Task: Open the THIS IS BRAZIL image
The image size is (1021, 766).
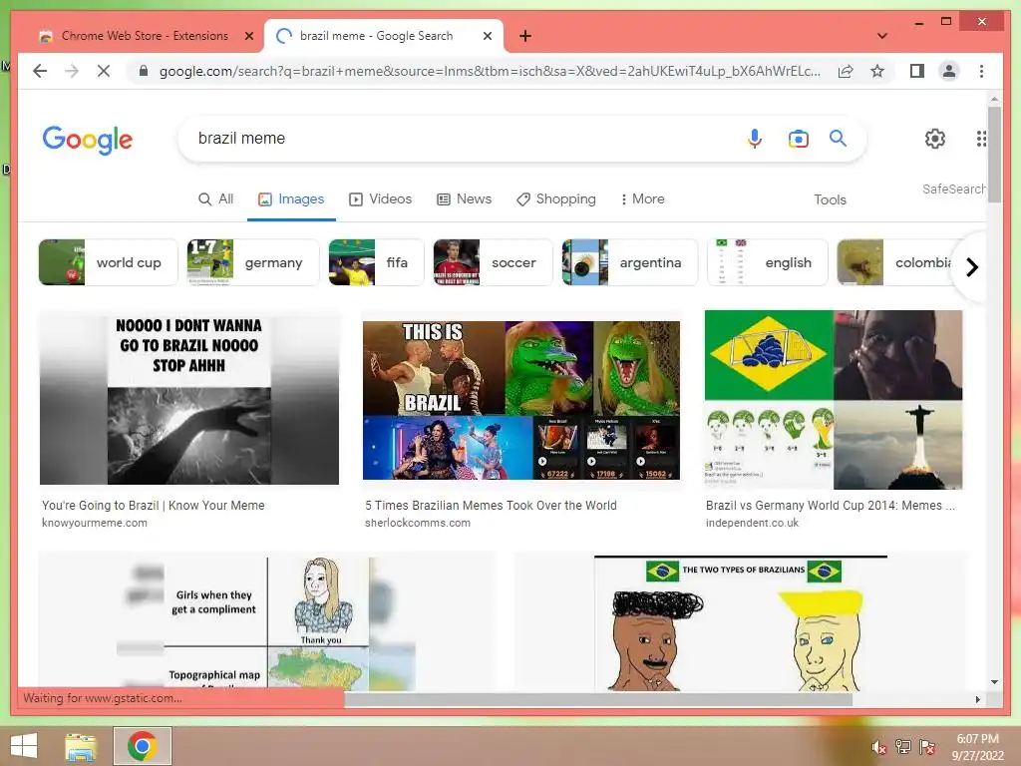Action: click(x=520, y=399)
